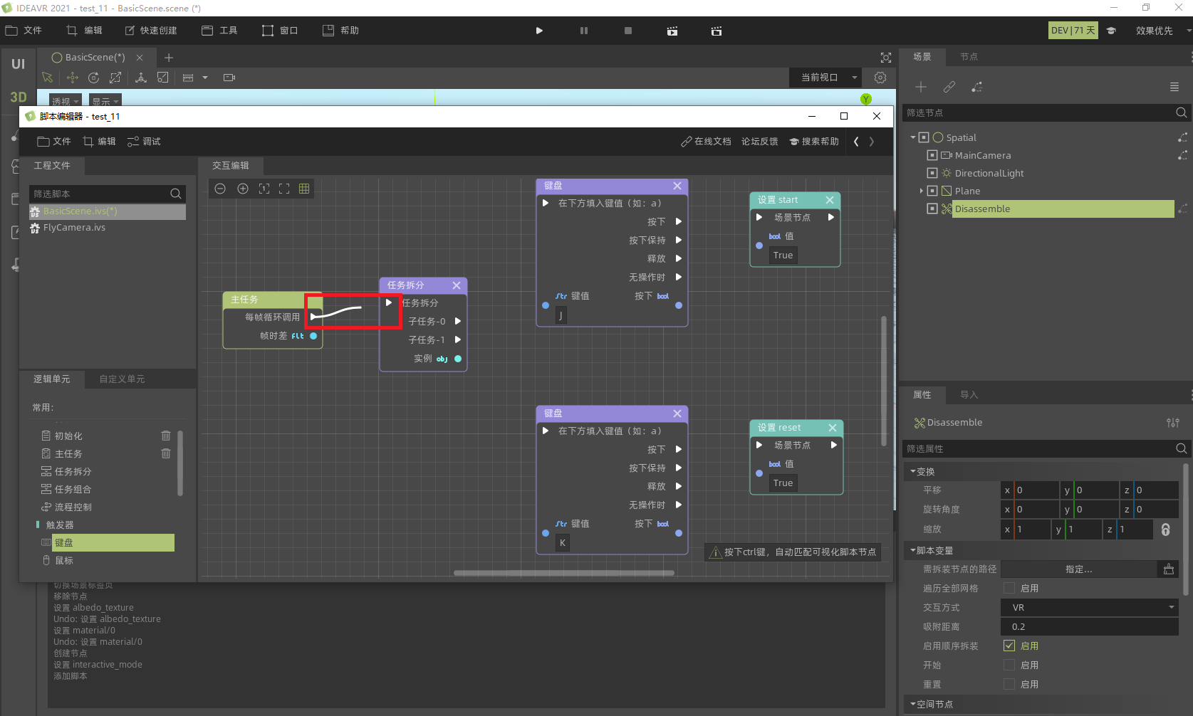Click the viewport settings gear icon
This screenshot has height=716, width=1193.
pos(880,78)
